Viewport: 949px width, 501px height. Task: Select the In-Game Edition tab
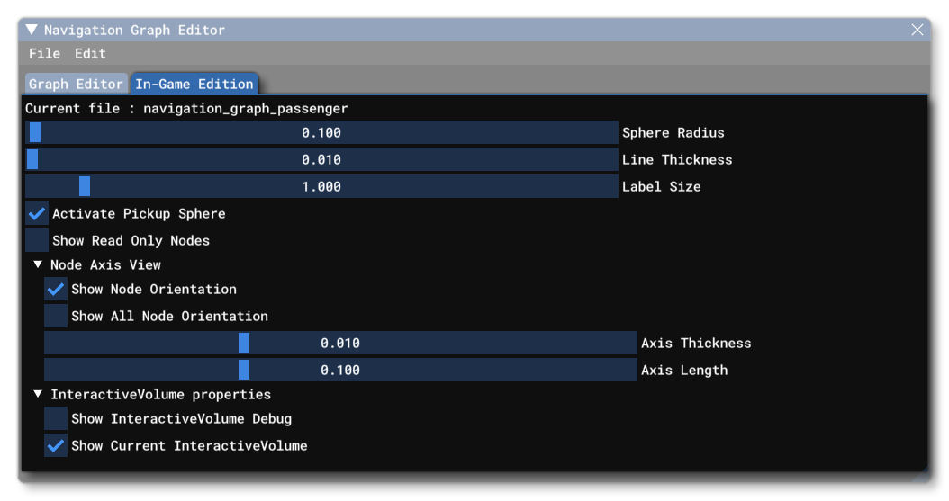click(194, 84)
